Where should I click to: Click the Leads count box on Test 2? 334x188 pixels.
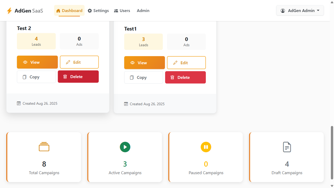(x=36, y=41)
